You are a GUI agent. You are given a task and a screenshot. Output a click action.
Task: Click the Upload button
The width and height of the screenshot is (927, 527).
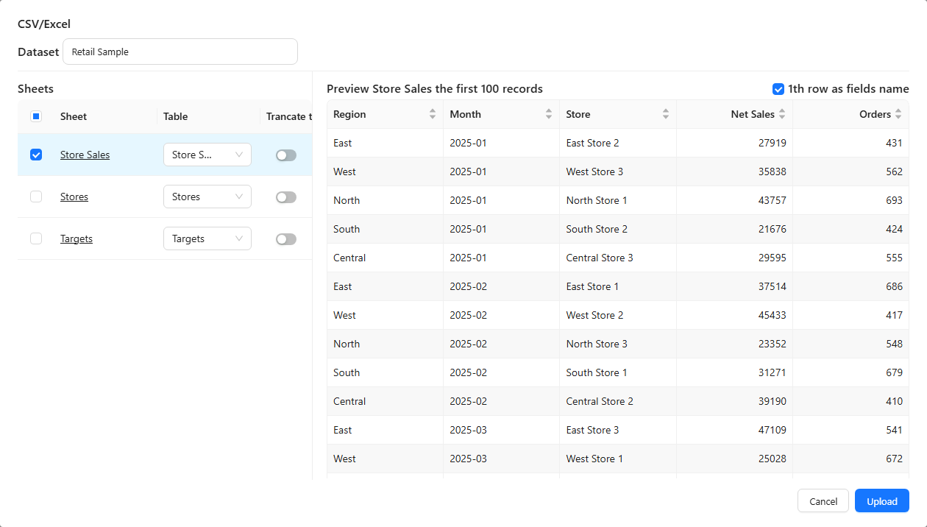[882, 501]
